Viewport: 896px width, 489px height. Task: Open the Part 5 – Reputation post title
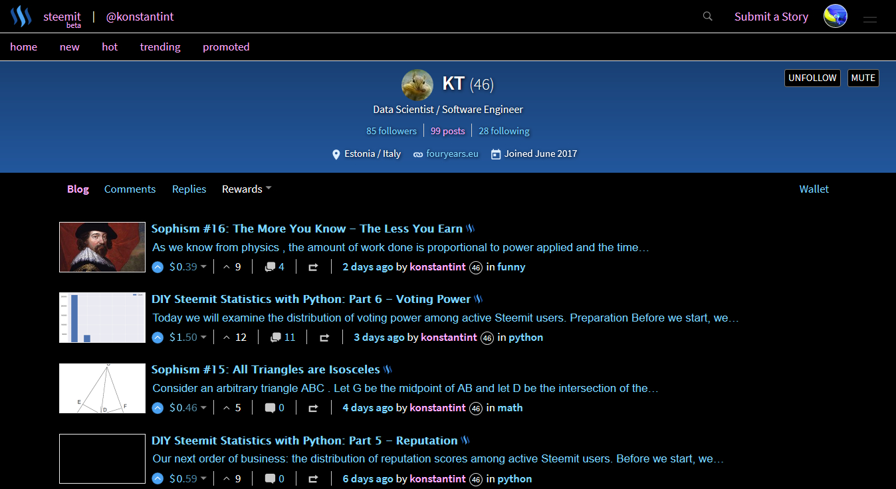tap(304, 440)
